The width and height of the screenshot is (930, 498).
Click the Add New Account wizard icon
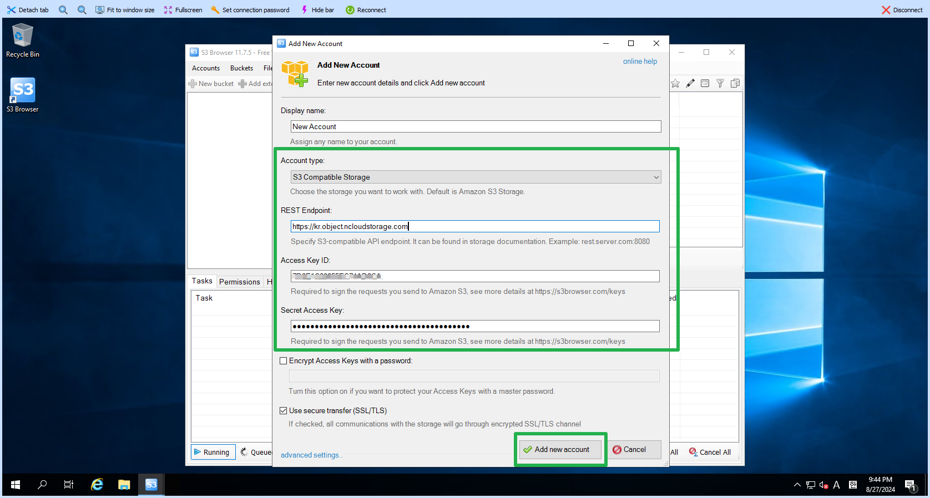(295, 74)
